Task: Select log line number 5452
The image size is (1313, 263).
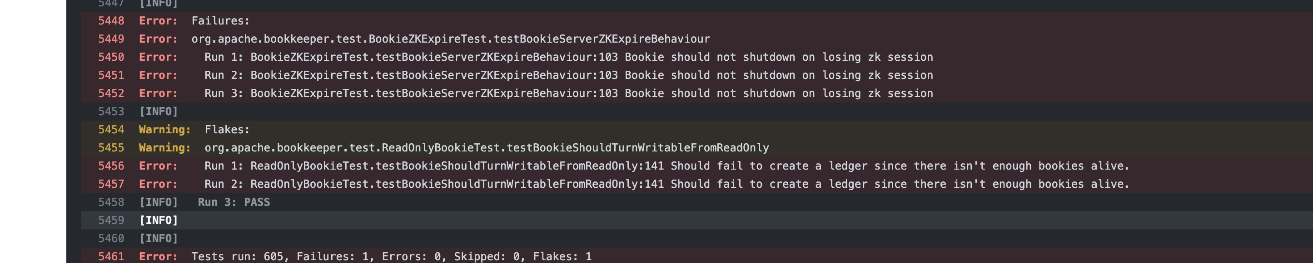Action: (111, 93)
